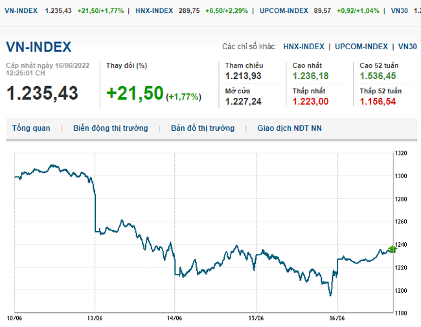Open the Tổng quan tab

31,128
